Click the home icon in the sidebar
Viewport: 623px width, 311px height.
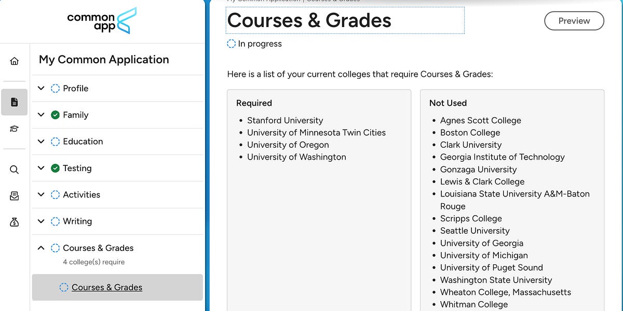coord(14,61)
